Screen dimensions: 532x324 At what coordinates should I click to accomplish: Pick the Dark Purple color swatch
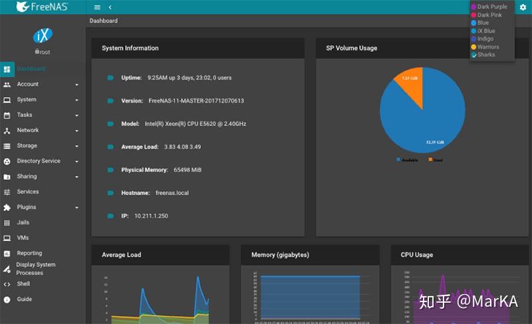473,7
